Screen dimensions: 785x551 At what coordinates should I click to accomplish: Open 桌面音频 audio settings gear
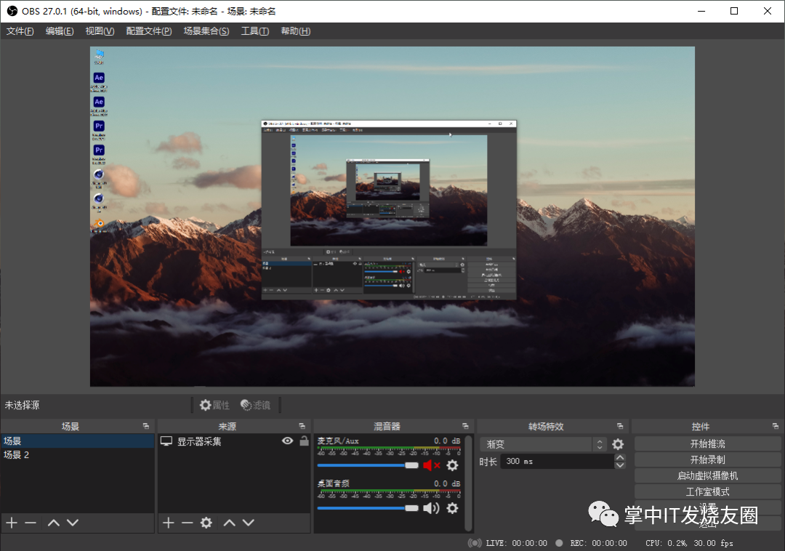[x=452, y=508]
